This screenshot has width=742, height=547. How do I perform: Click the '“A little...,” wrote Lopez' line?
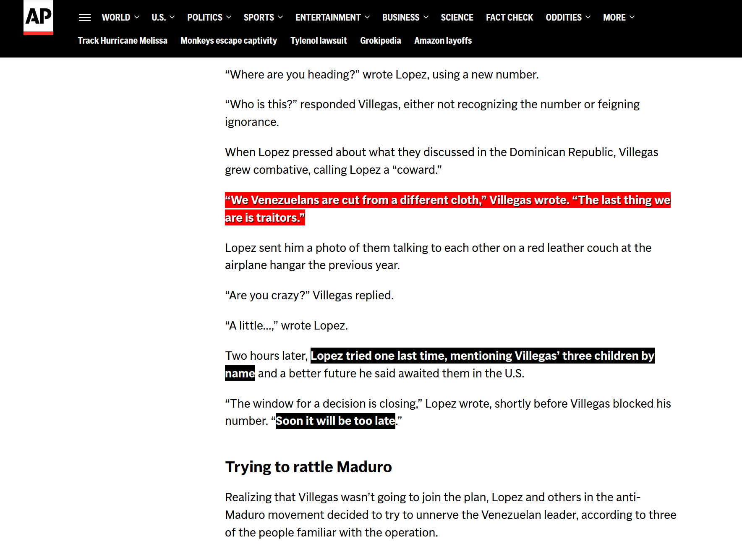[x=286, y=326]
